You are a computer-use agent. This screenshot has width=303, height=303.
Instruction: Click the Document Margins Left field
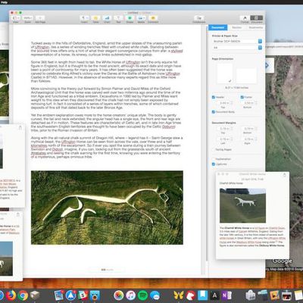223,139
